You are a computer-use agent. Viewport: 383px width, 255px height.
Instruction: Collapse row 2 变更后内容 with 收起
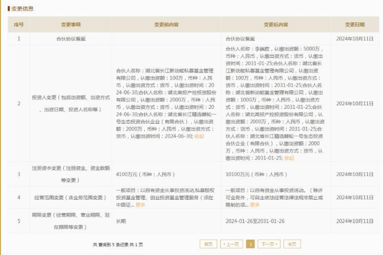pyautogui.click(x=289, y=158)
